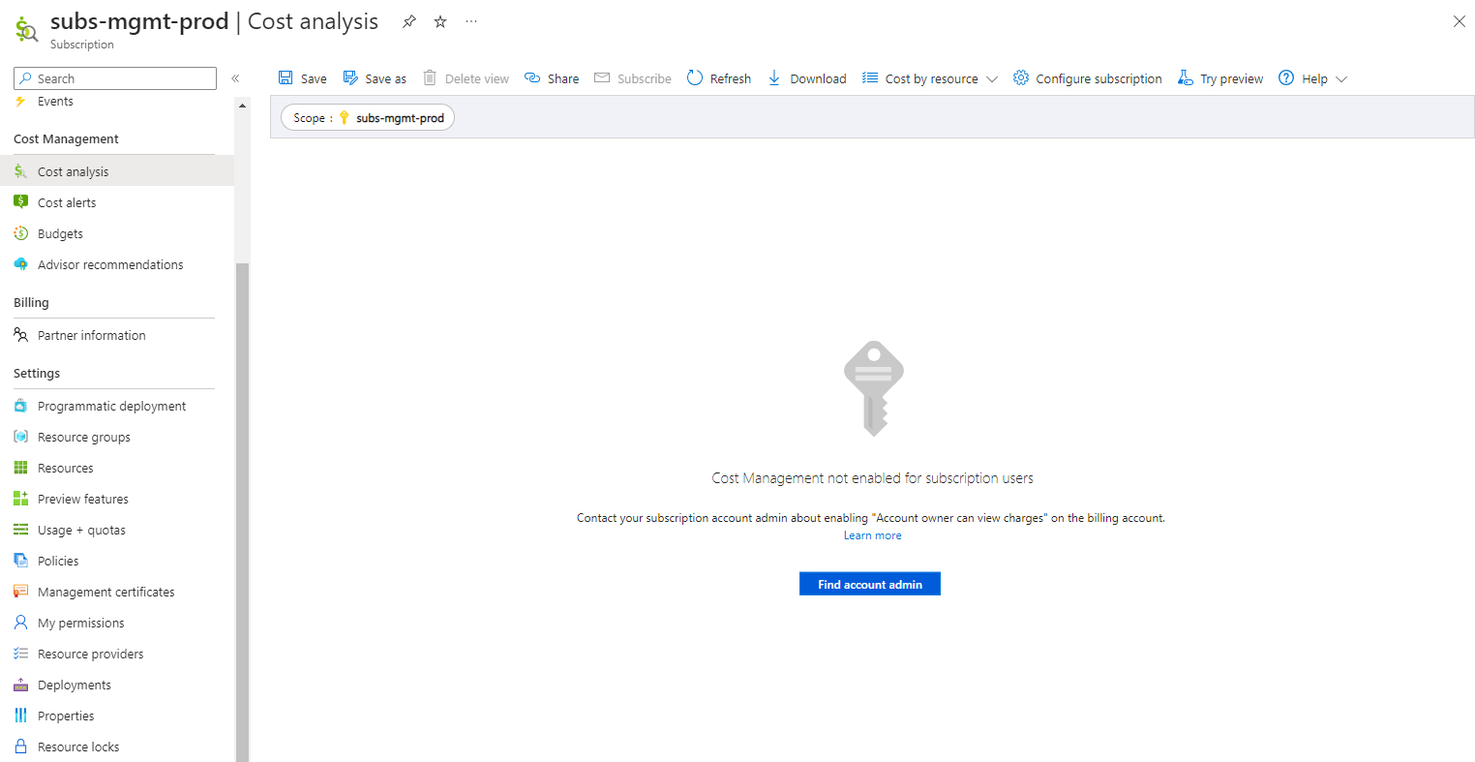The image size is (1475, 762).
Task: Click Try preview in the toolbar
Action: coord(1220,78)
